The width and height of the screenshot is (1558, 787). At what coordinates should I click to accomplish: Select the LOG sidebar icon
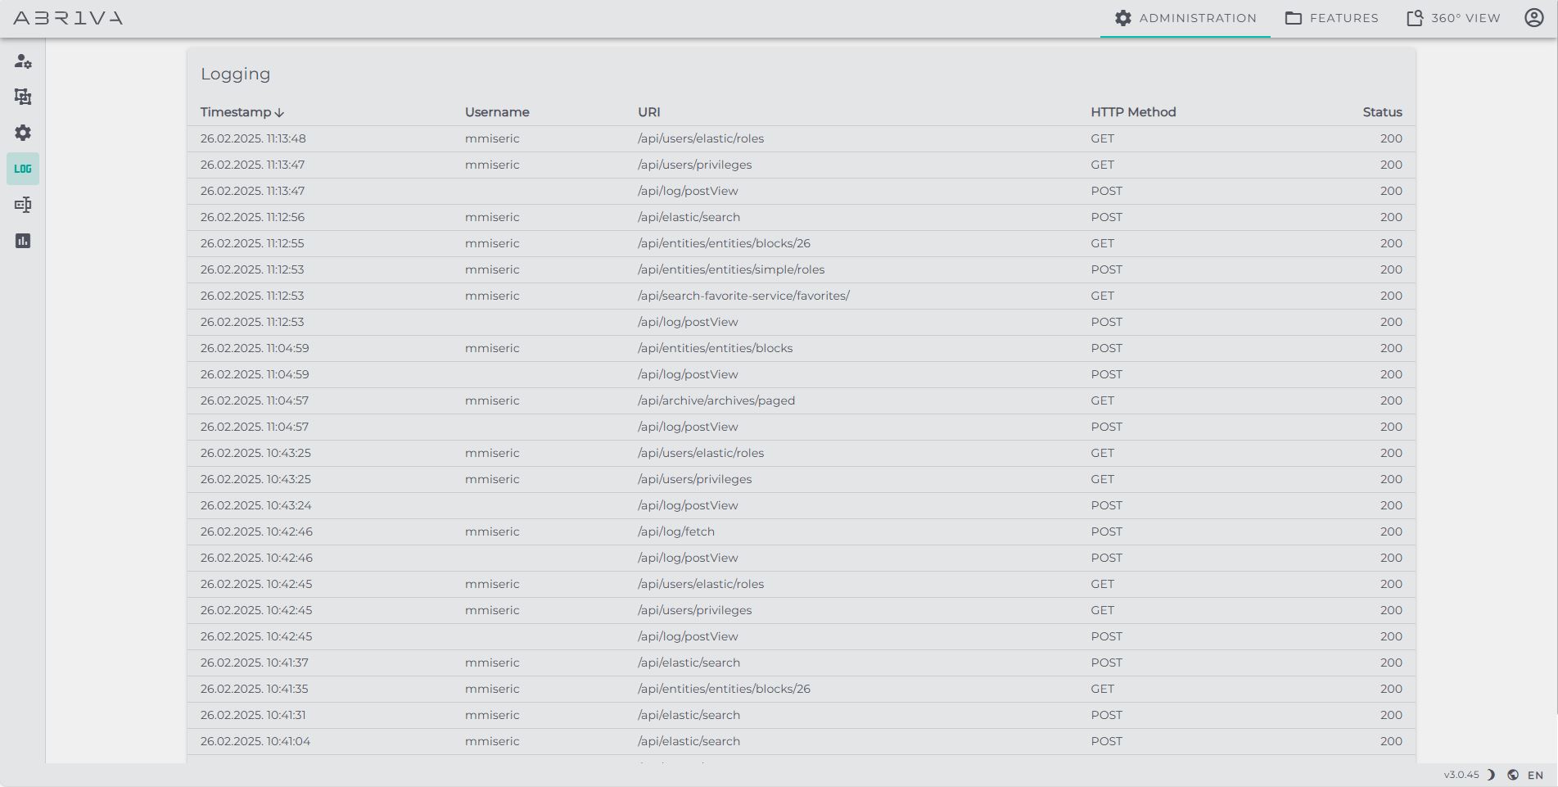(x=23, y=169)
